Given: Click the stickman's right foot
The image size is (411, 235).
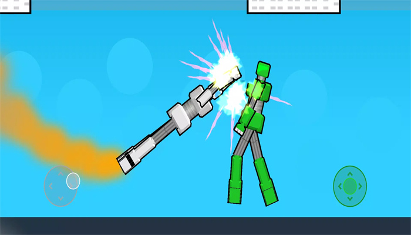Looking at the screenshot, I should click(269, 194).
